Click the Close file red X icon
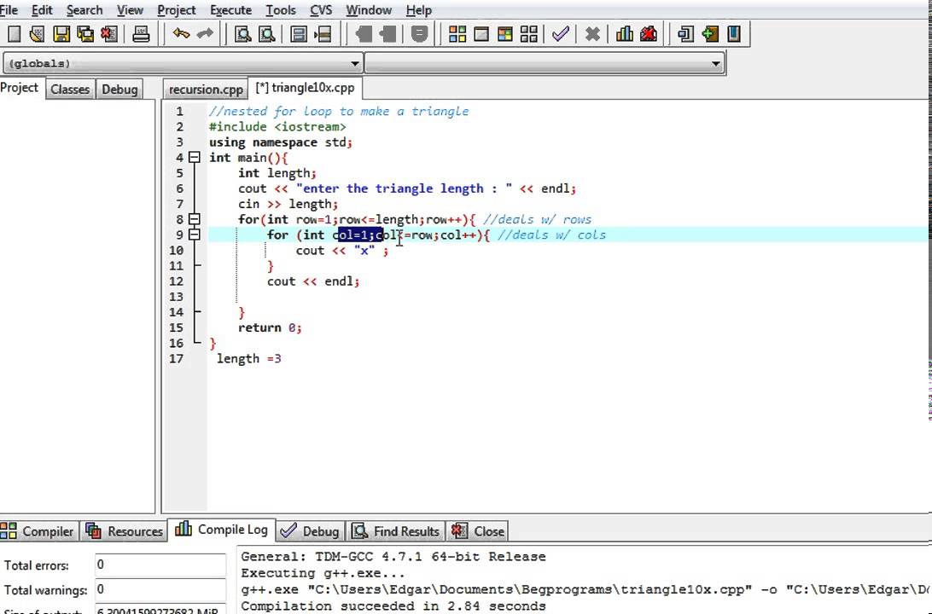 [109, 34]
